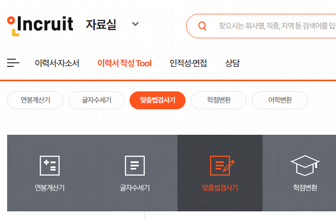The image size is (336, 219).
Task: Open the Incruit logo homepage
Action: (40, 26)
